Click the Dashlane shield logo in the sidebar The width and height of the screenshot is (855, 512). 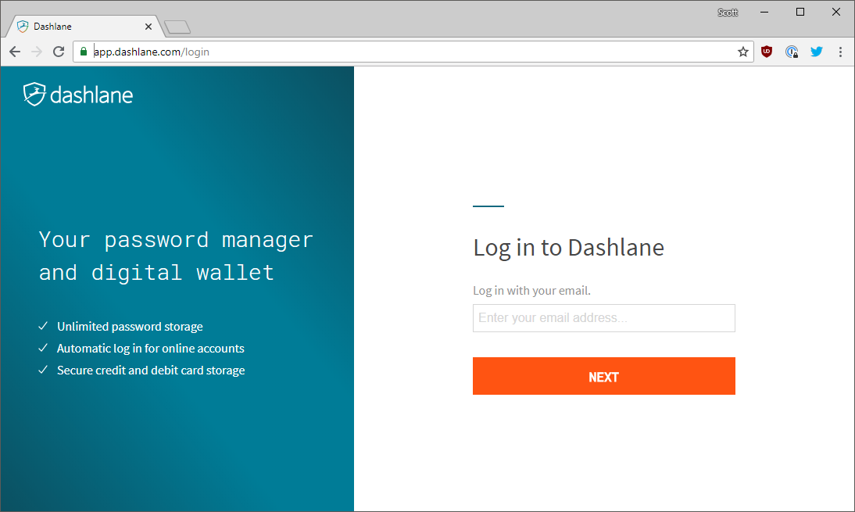36,95
